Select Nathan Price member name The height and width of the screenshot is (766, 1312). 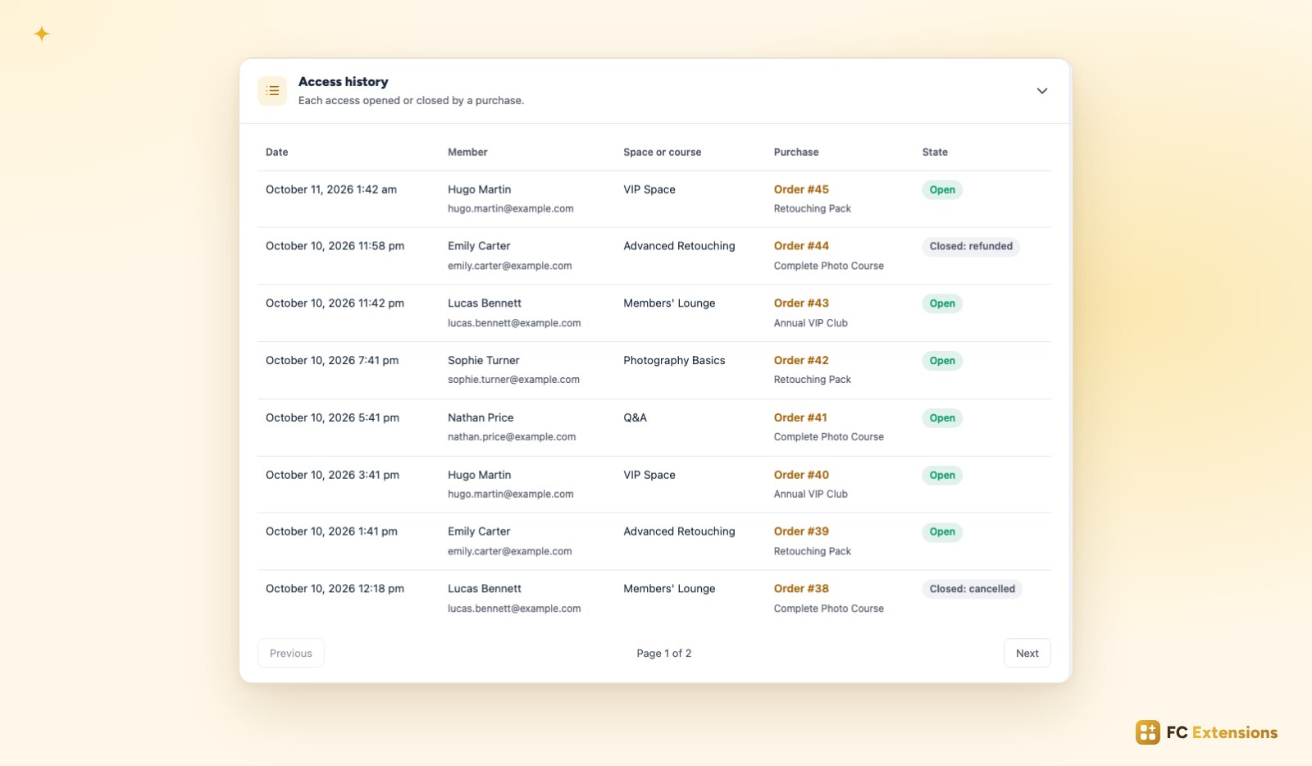click(x=481, y=417)
